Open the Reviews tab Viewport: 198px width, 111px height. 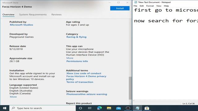pos(56,14)
